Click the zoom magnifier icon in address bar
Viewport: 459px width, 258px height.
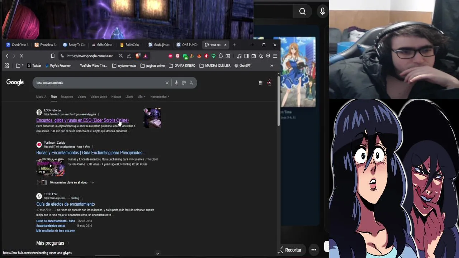(120, 56)
